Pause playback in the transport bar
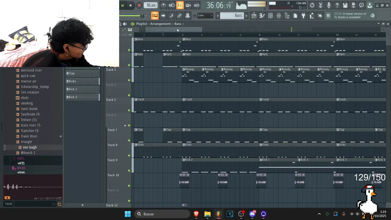Image resolution: width=391 pixels, height=220 pixels. point(122,5)
